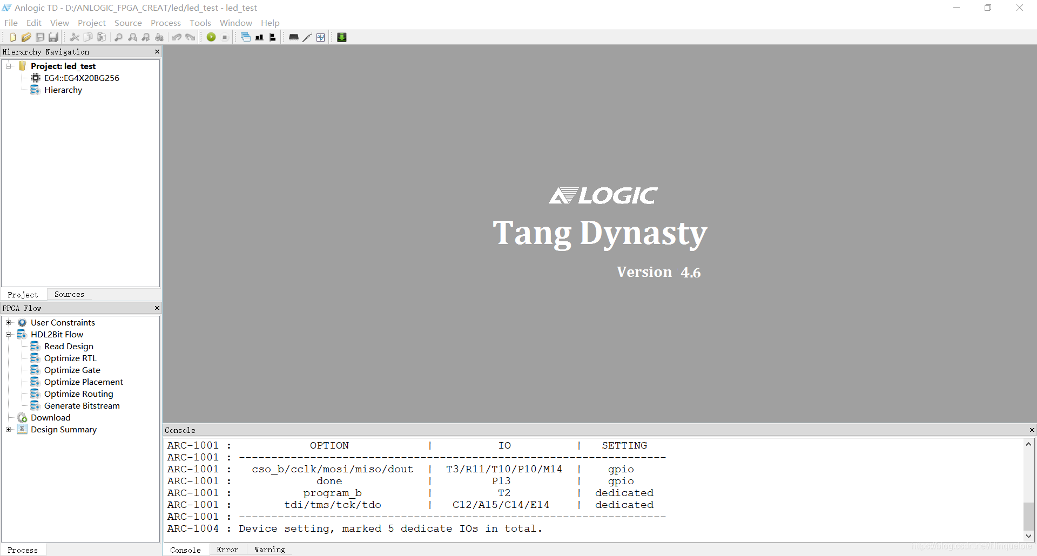Click the tile windows vertically icon
Screen dimensions: 1037x556
tap(273, 37)
